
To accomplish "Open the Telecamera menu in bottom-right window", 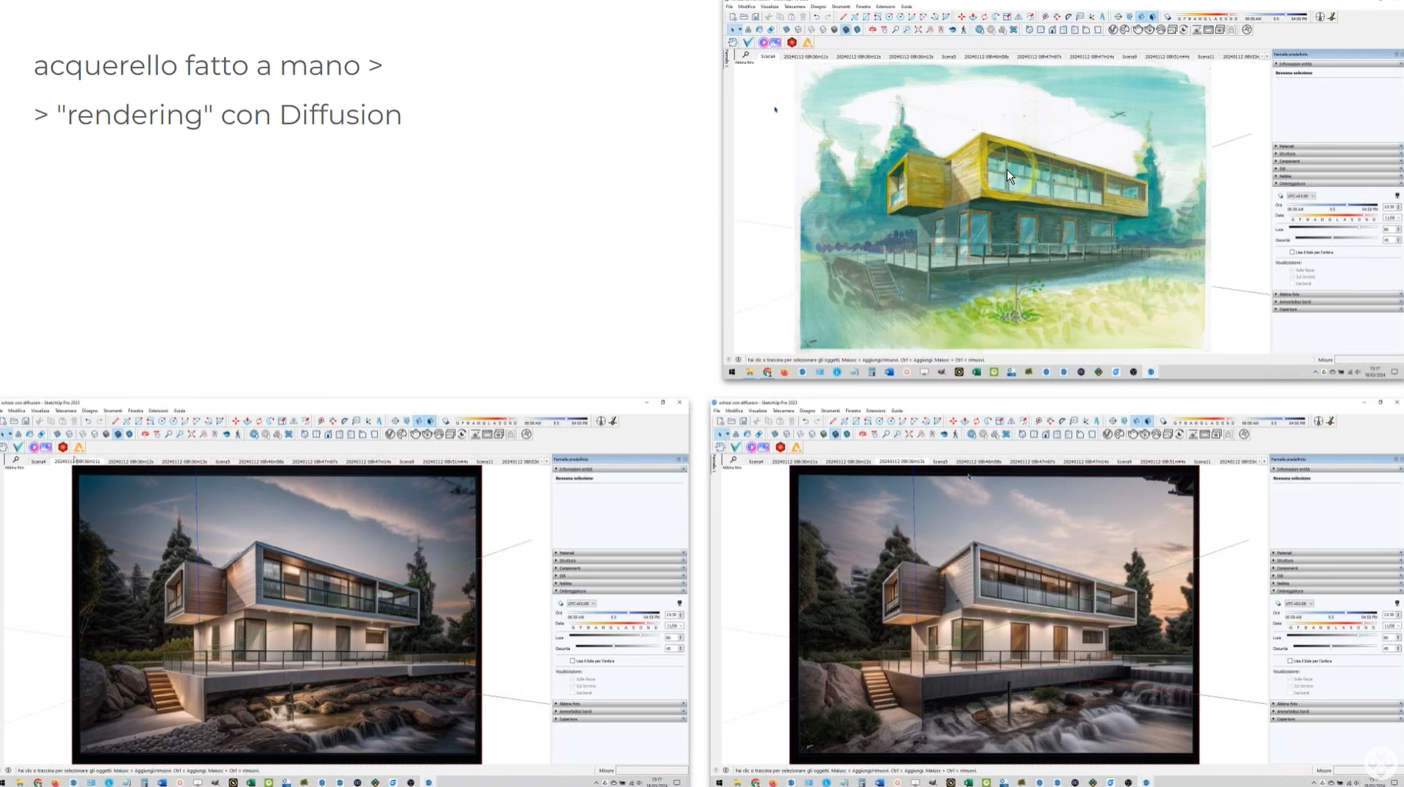I will tap(783, 411).
